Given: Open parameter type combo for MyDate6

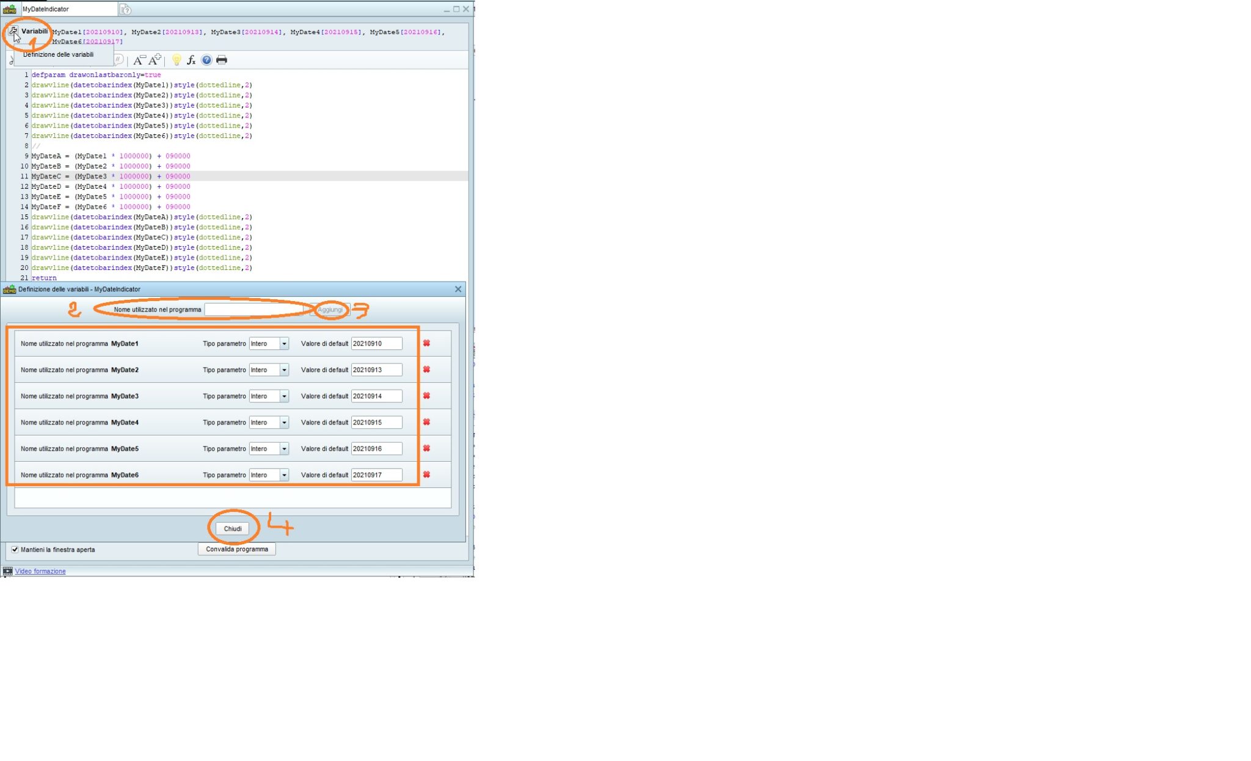Looking at the screenshot, I should click(284, 475).
